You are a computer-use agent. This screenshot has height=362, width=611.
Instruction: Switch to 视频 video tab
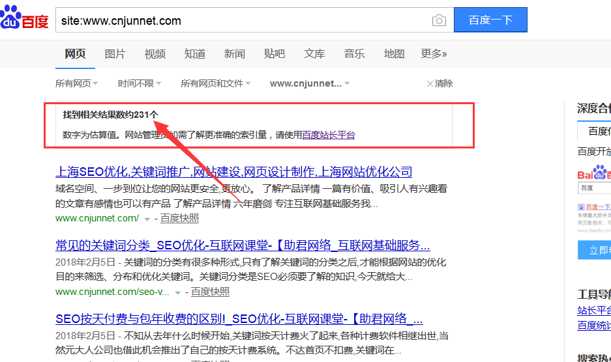click(155, 54)
